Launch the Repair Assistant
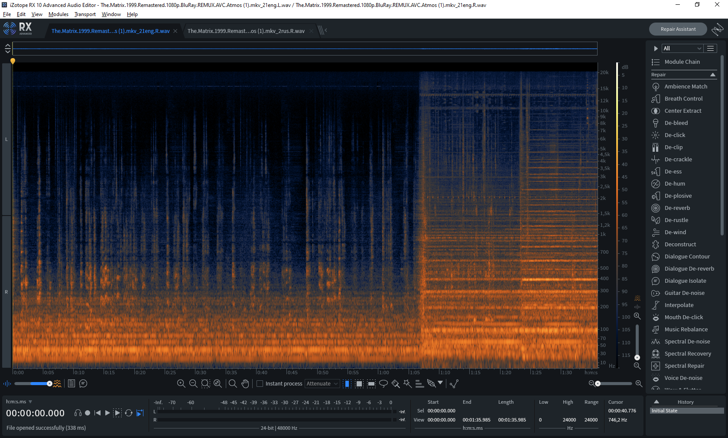 (678, 29)
